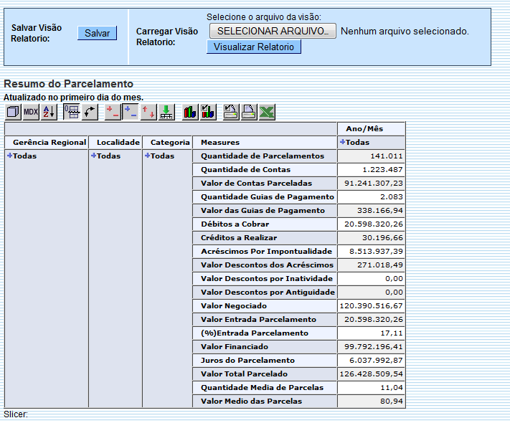This screenshot has width=510, height=423.
Task: Expand Todas under Ano/Mês column
Action: pos(344,142)
